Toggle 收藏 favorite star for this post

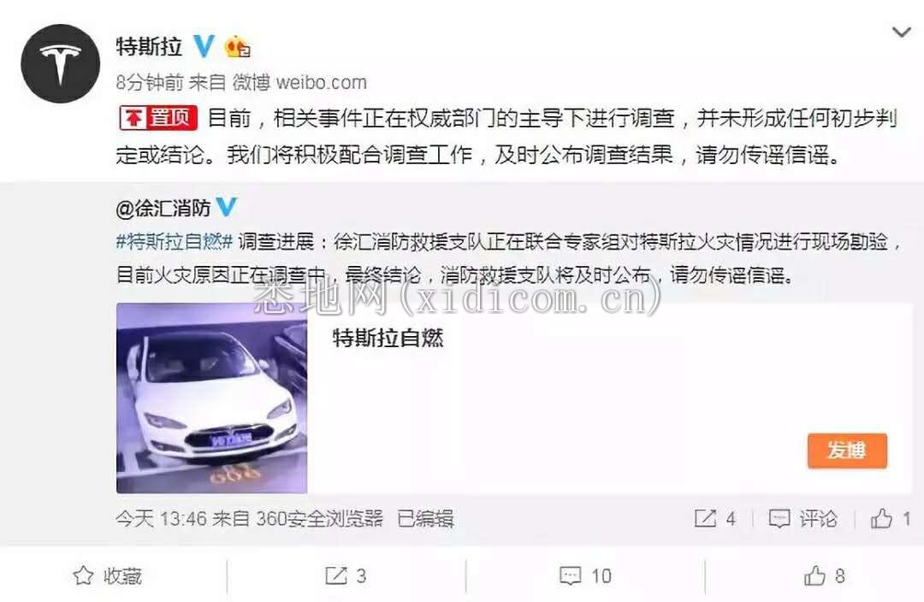point(107,575)
